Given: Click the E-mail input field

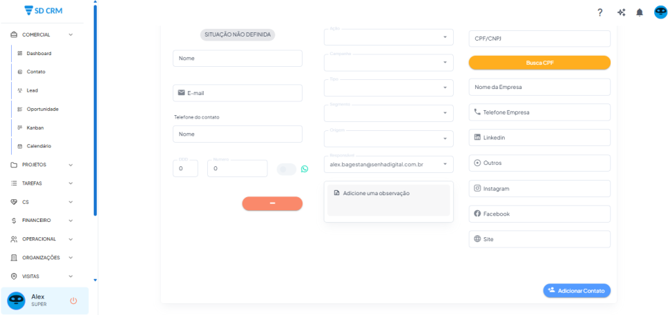Looking at the screenshot, I should tap(238, 93).
